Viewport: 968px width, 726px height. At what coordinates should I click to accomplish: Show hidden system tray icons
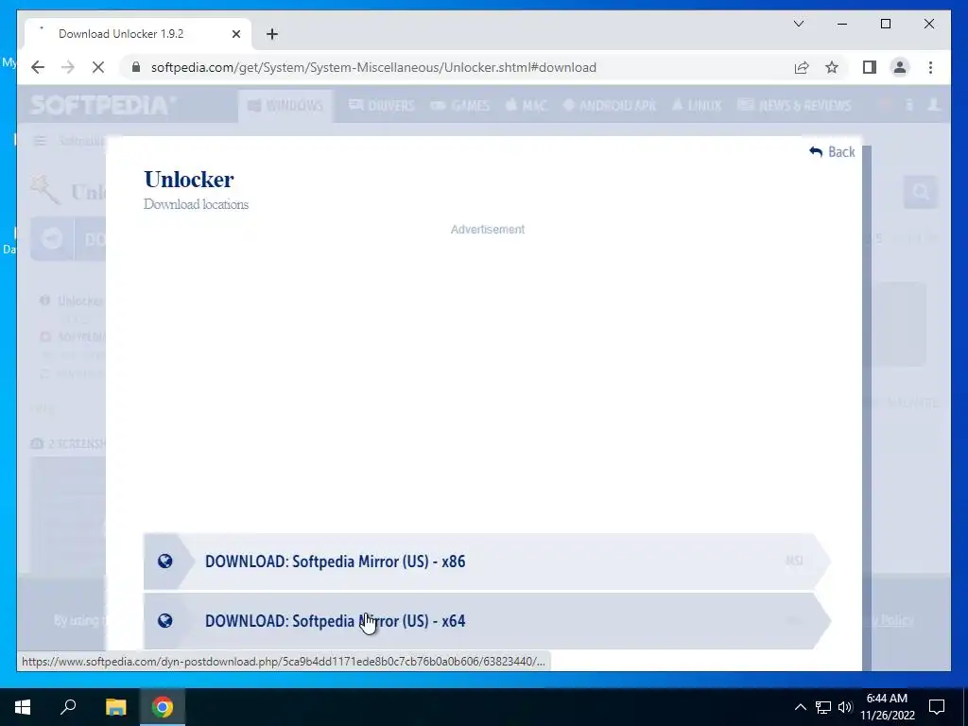pos(800,707)
